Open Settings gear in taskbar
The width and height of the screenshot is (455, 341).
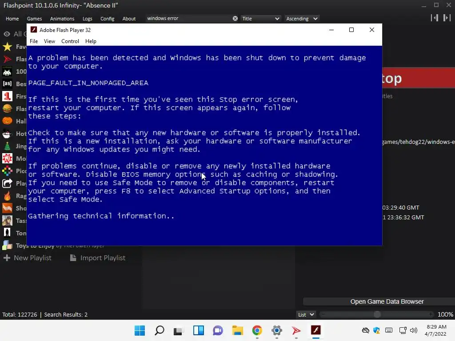277,330
